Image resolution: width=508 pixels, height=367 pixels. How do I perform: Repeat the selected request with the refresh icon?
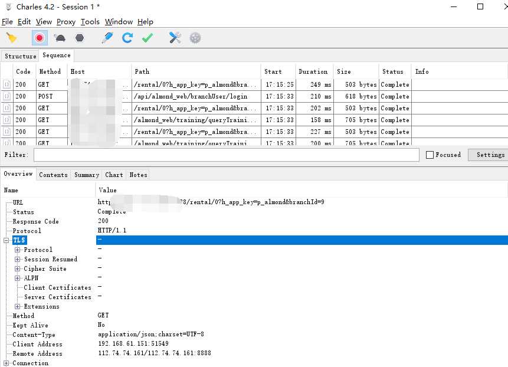tap(127, 38)
